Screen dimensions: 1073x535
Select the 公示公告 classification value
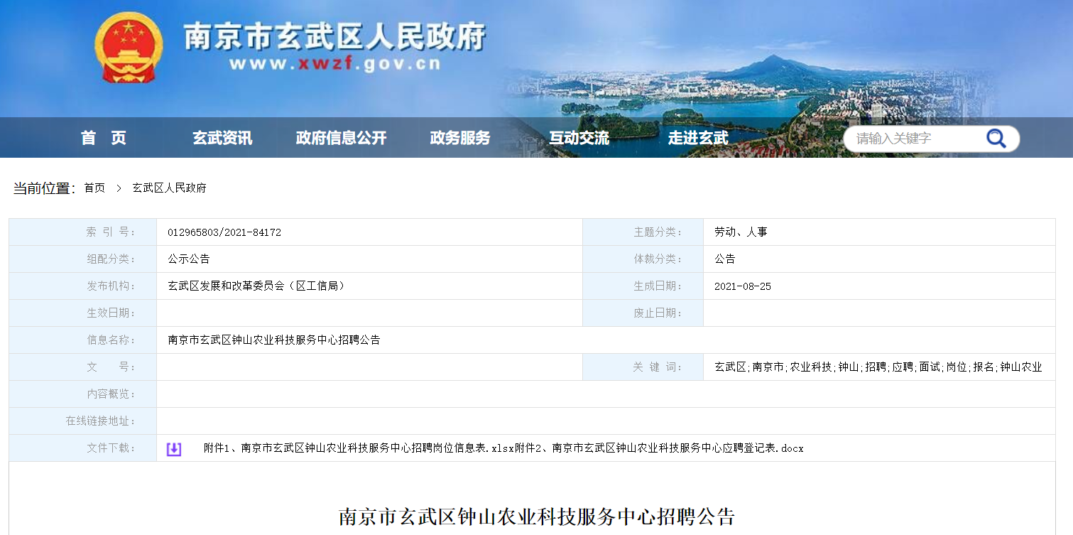tap(189, 259)
